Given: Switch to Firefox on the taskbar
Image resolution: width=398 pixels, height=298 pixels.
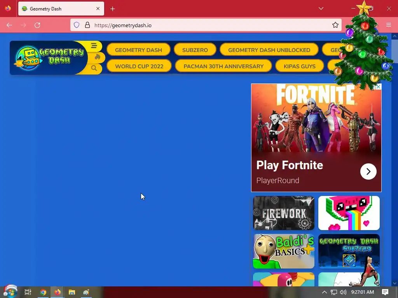Looking at the screenshot, I should click(x=58, y=292).
